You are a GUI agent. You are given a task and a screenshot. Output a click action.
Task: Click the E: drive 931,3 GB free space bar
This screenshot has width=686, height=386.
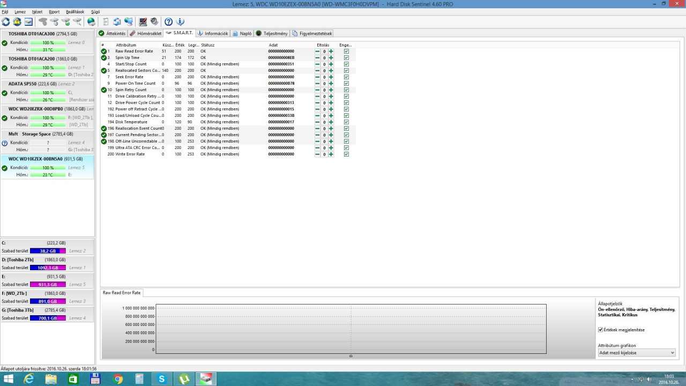[48, 285]
